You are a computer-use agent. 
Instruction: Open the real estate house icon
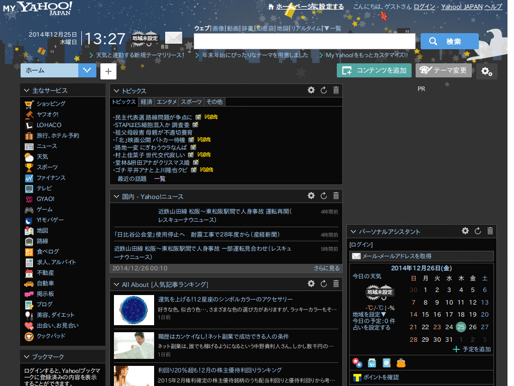coord(29,273)
